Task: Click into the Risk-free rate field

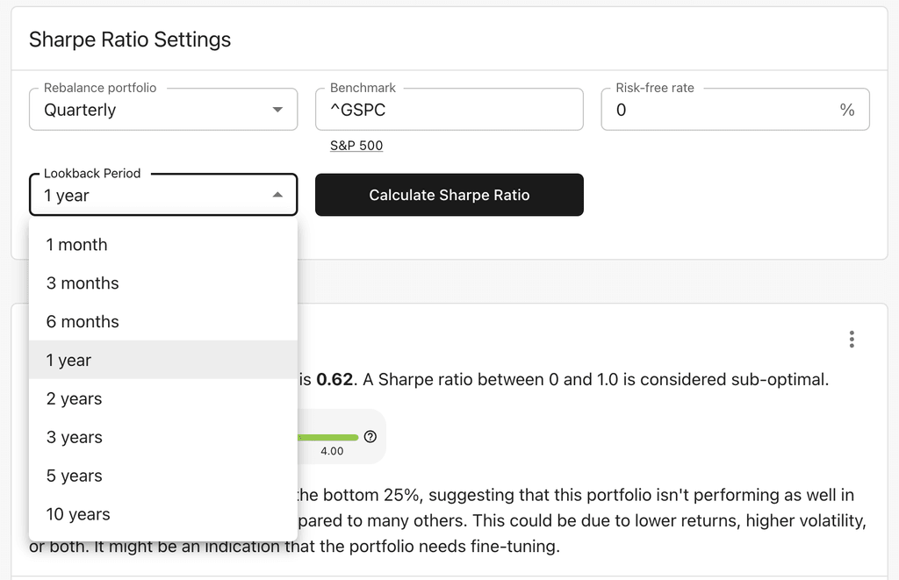Action: pyautogui.click(x=720, y=110)
